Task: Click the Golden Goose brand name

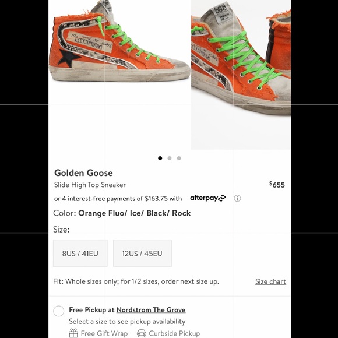Action: click(83, 173)
